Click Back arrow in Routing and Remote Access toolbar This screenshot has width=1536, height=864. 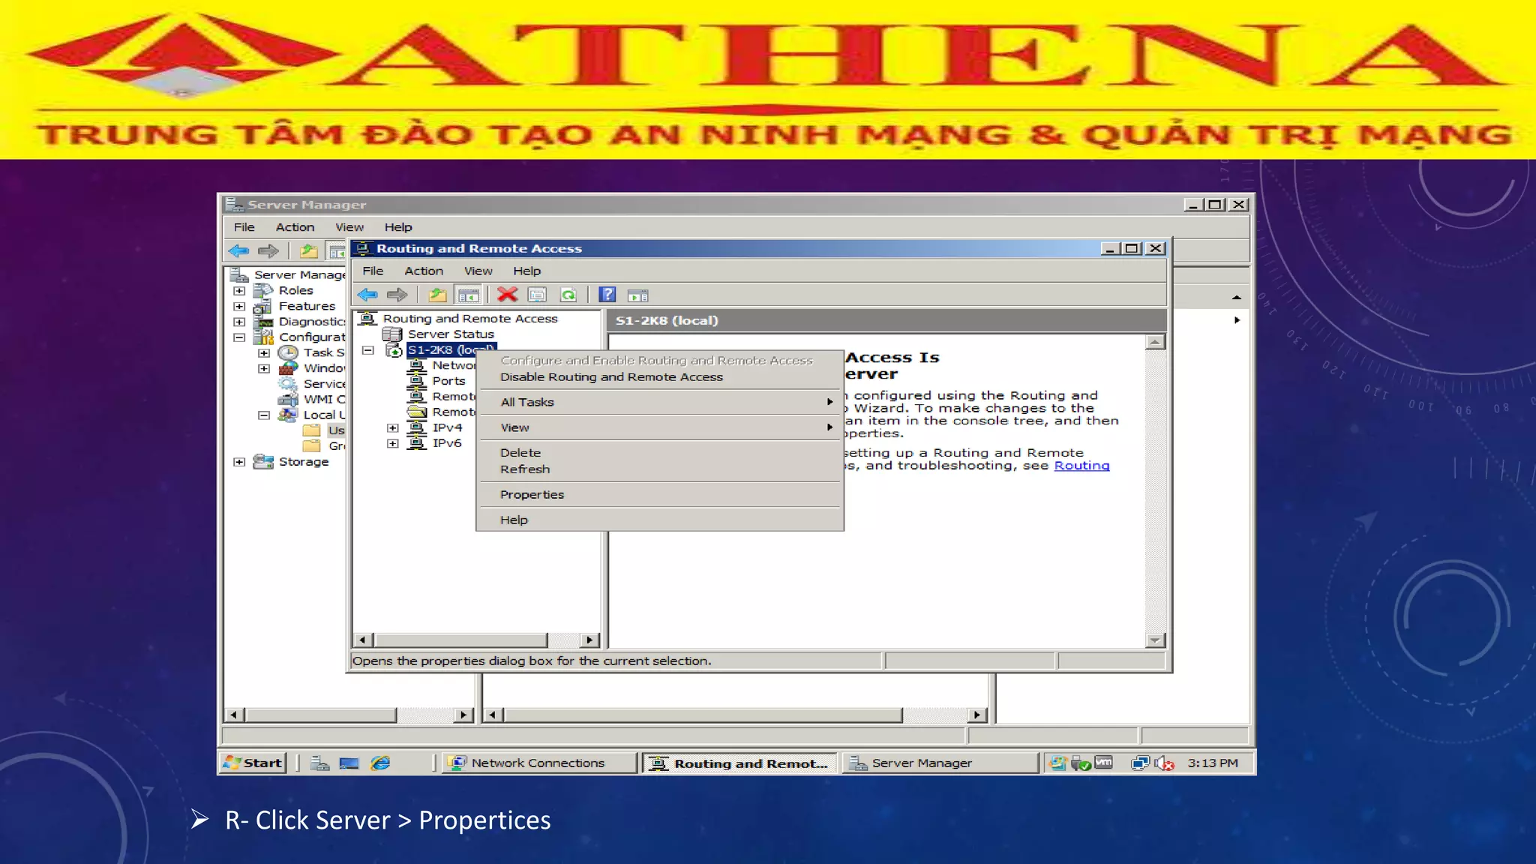367,295
